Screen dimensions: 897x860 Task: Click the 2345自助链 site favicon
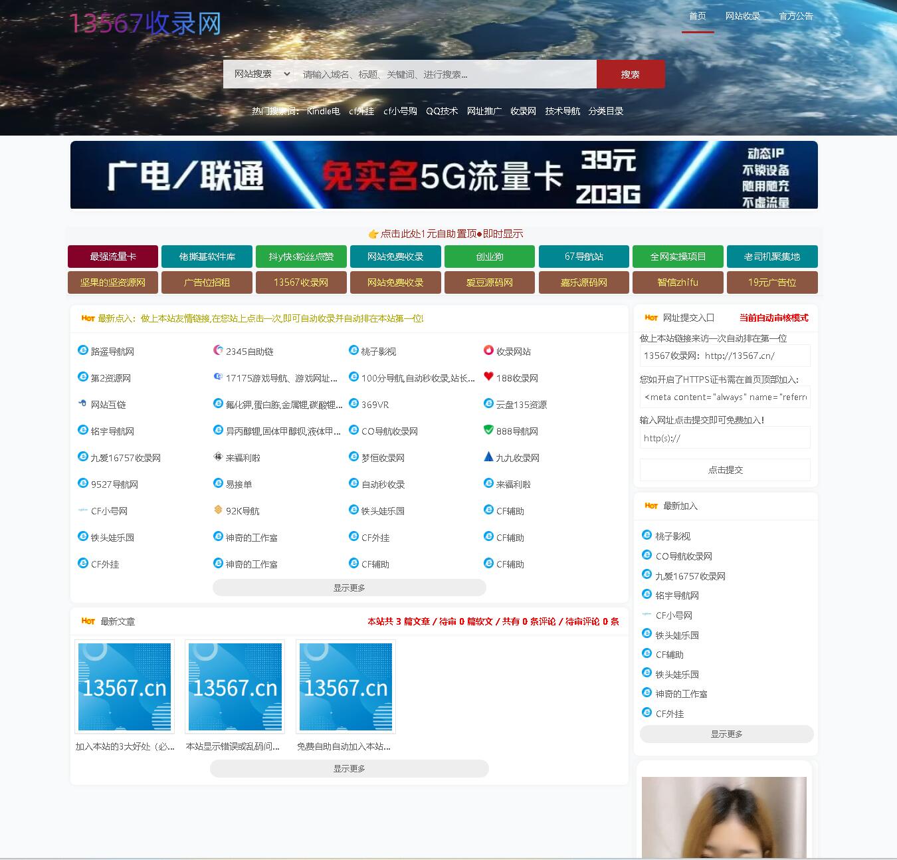click(x=218, y=350)
